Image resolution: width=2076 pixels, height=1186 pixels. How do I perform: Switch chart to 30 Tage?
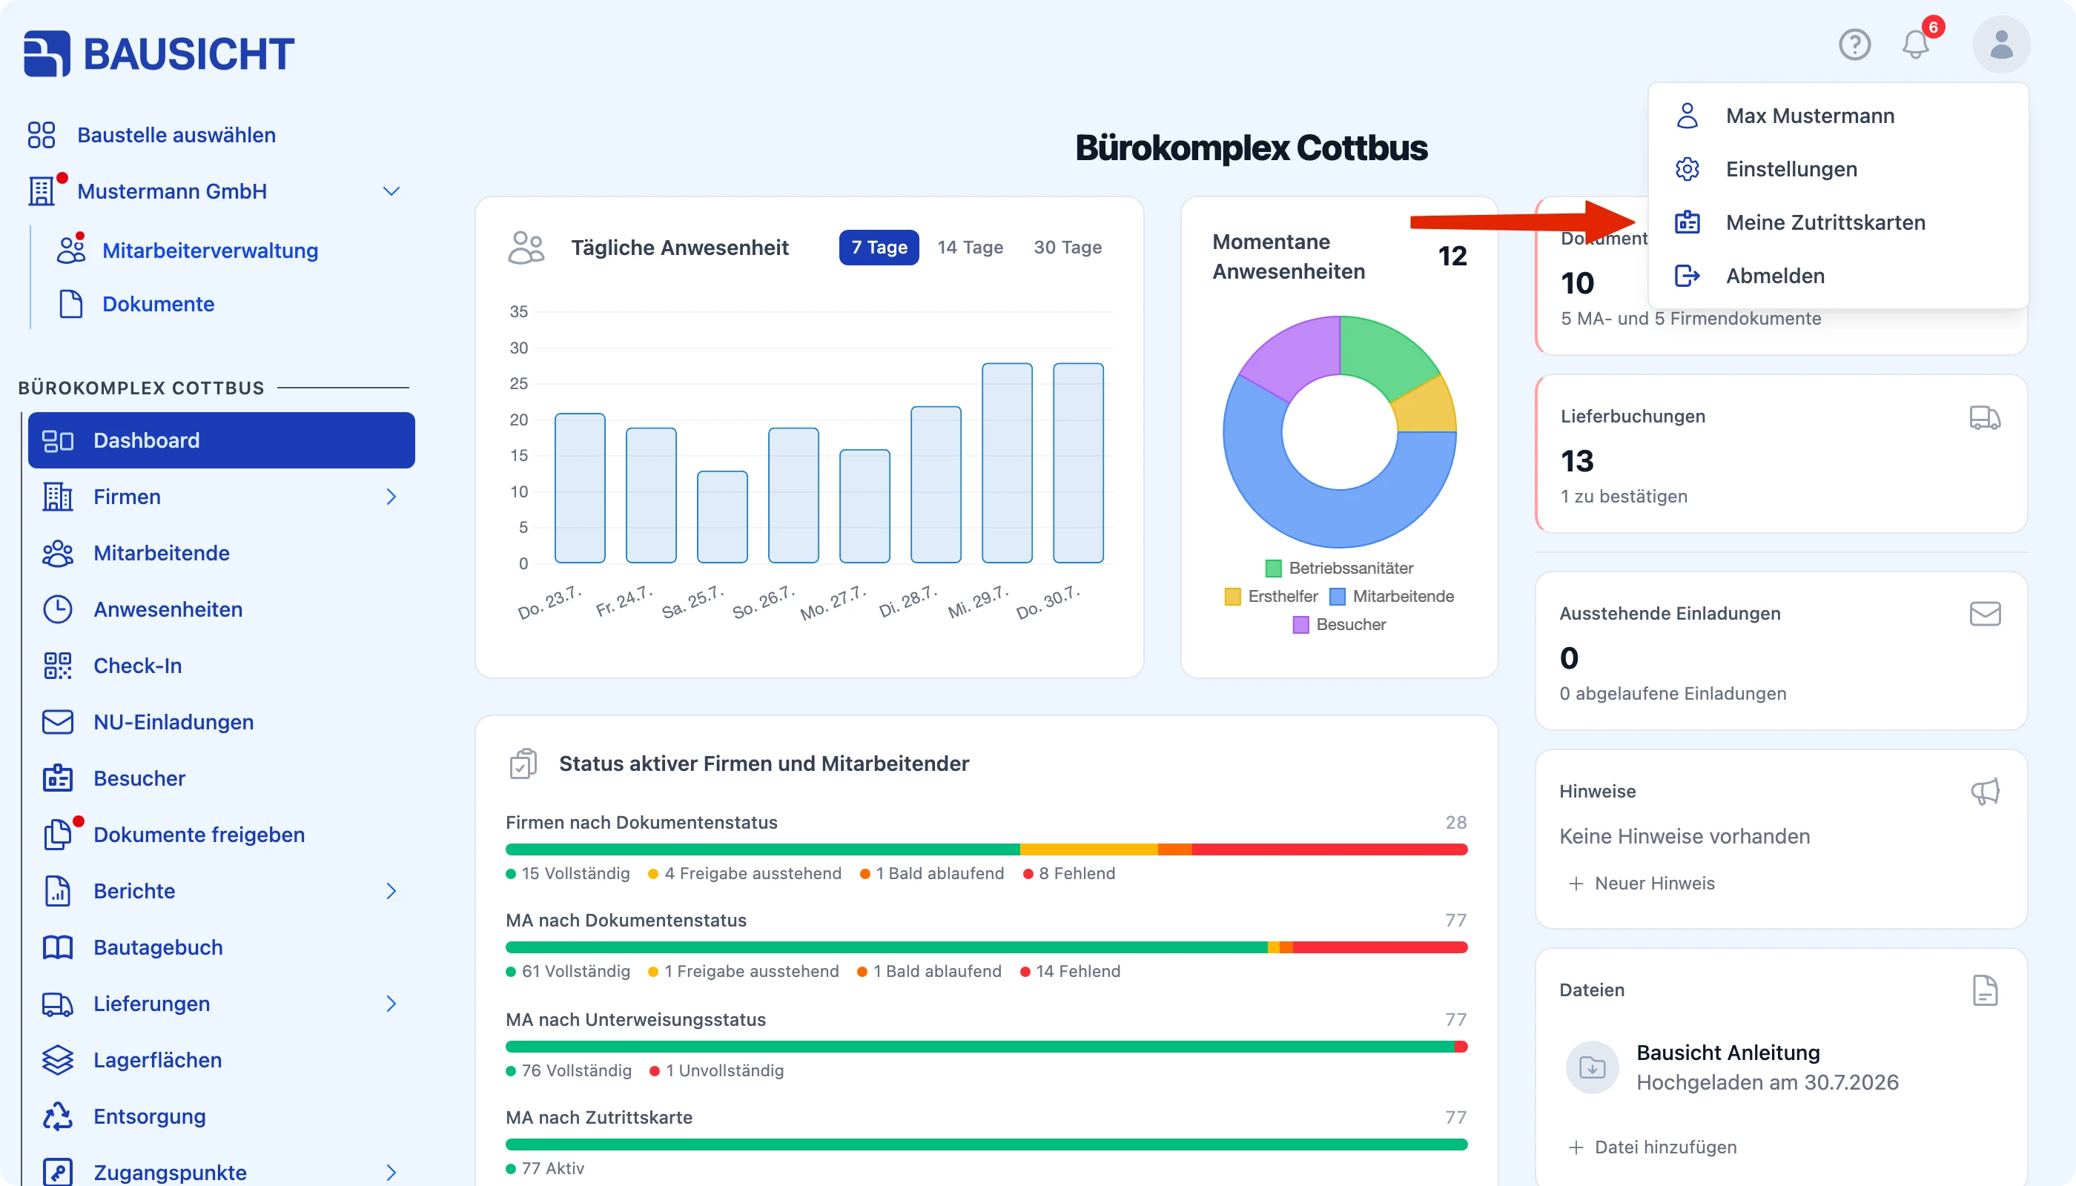1068,248
